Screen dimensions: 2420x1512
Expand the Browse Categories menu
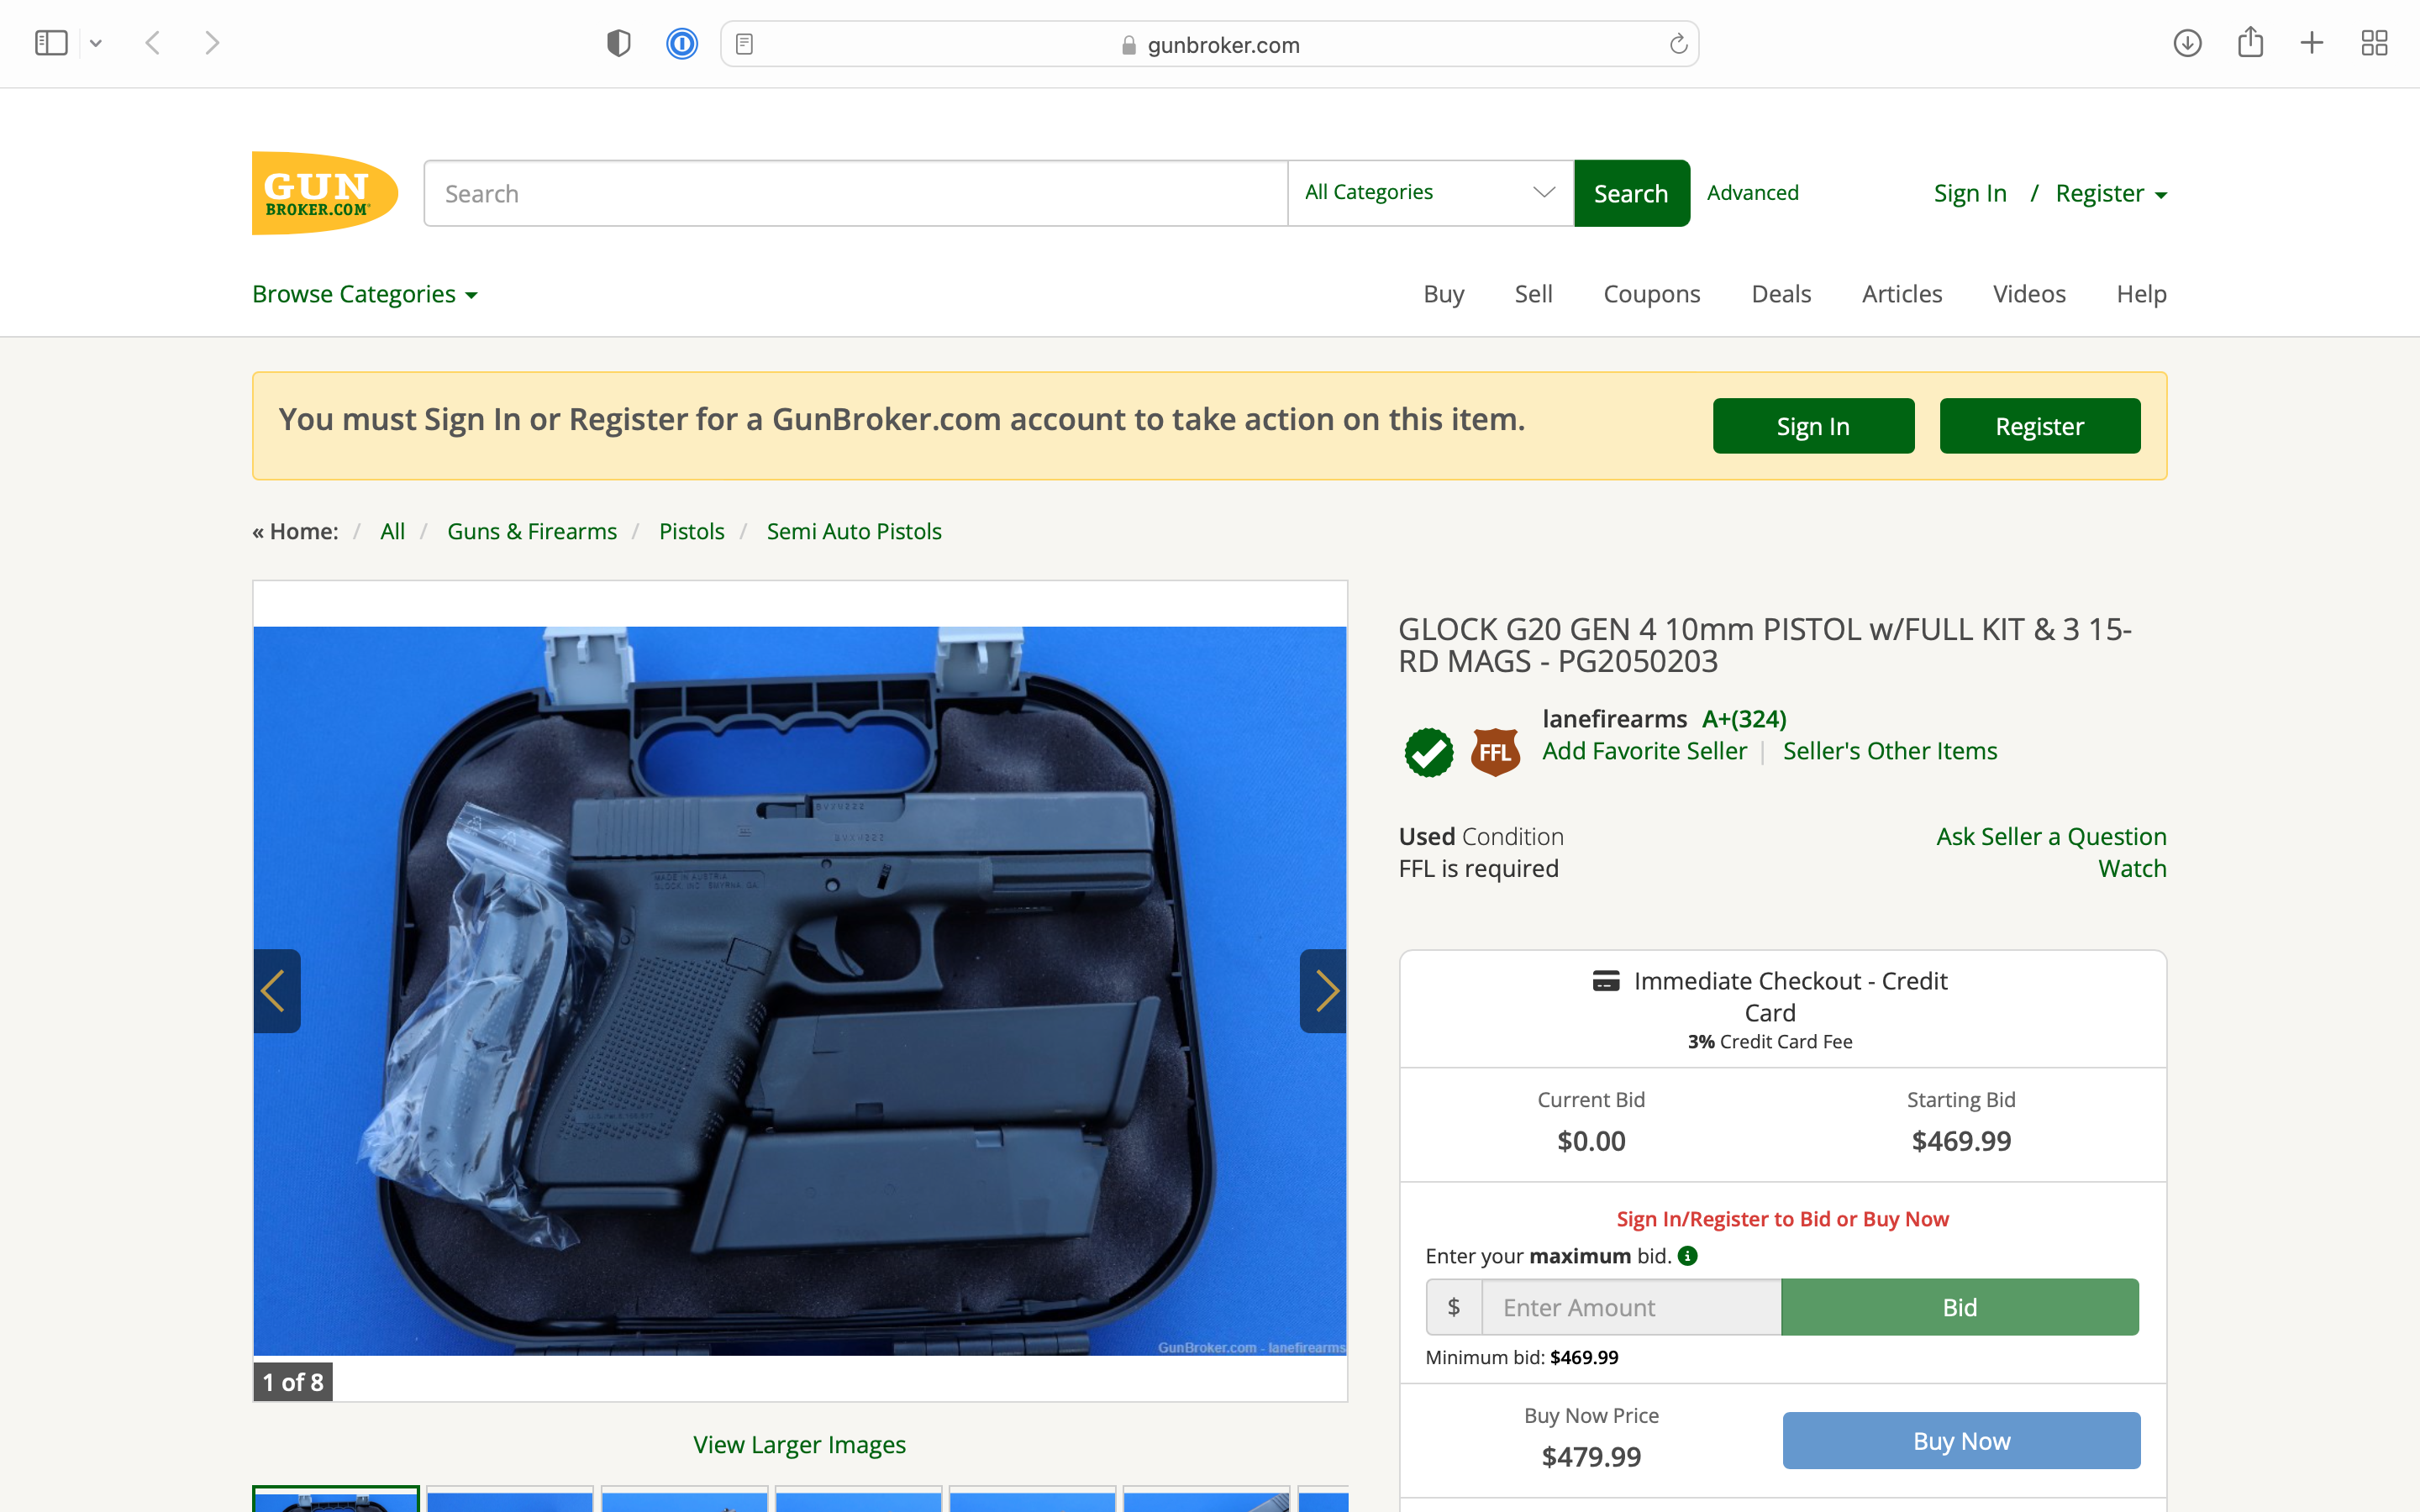365,294
